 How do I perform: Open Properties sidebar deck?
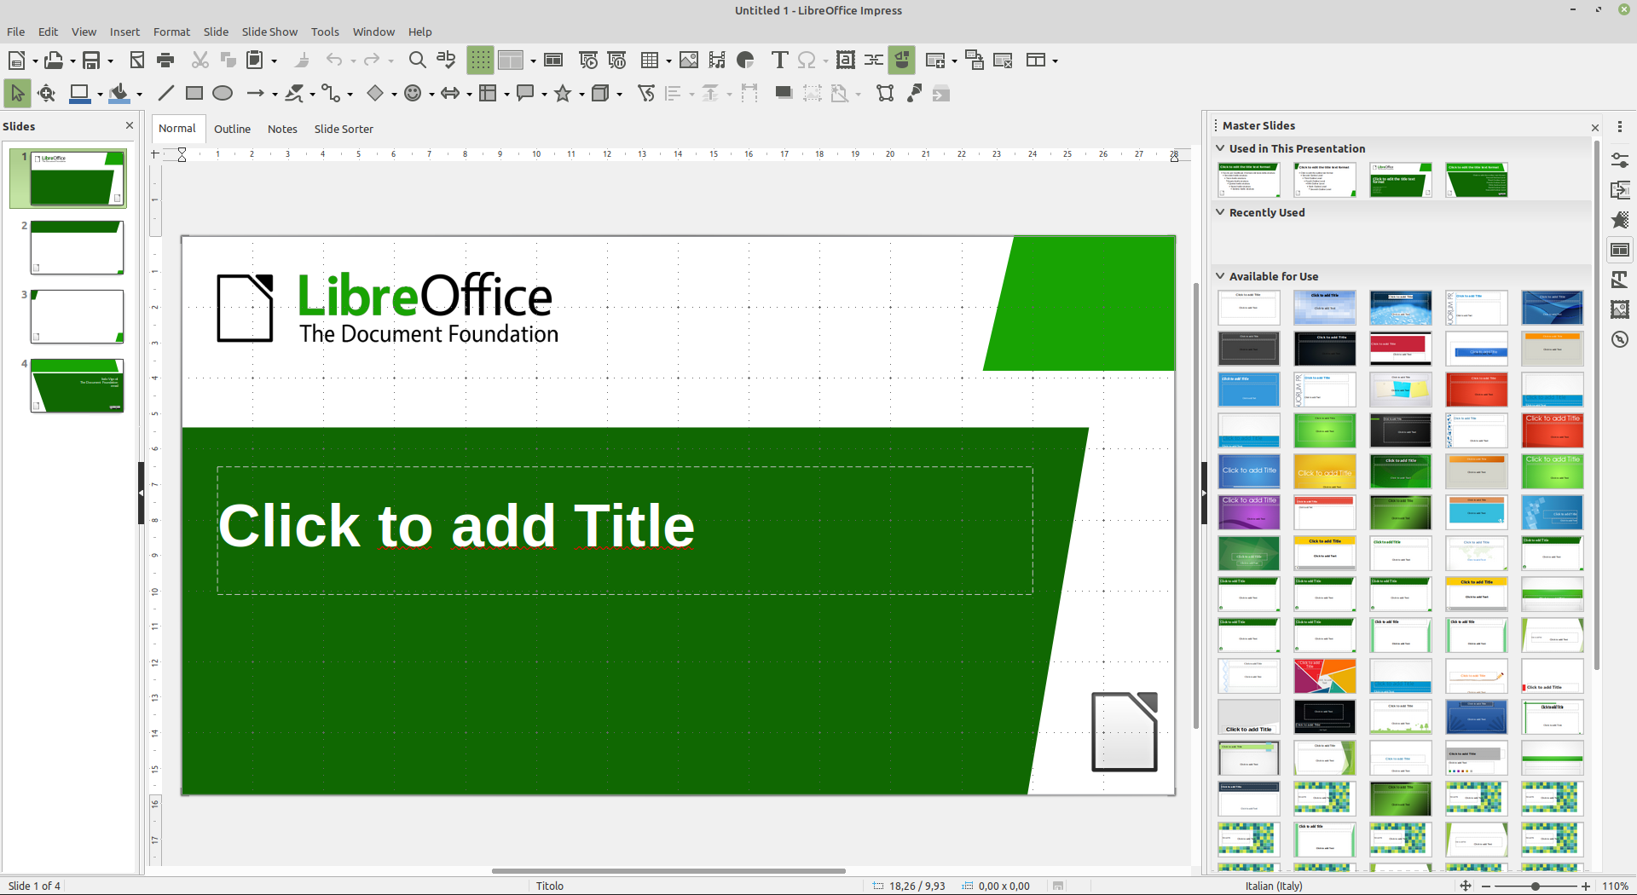tap(1620, 160)
